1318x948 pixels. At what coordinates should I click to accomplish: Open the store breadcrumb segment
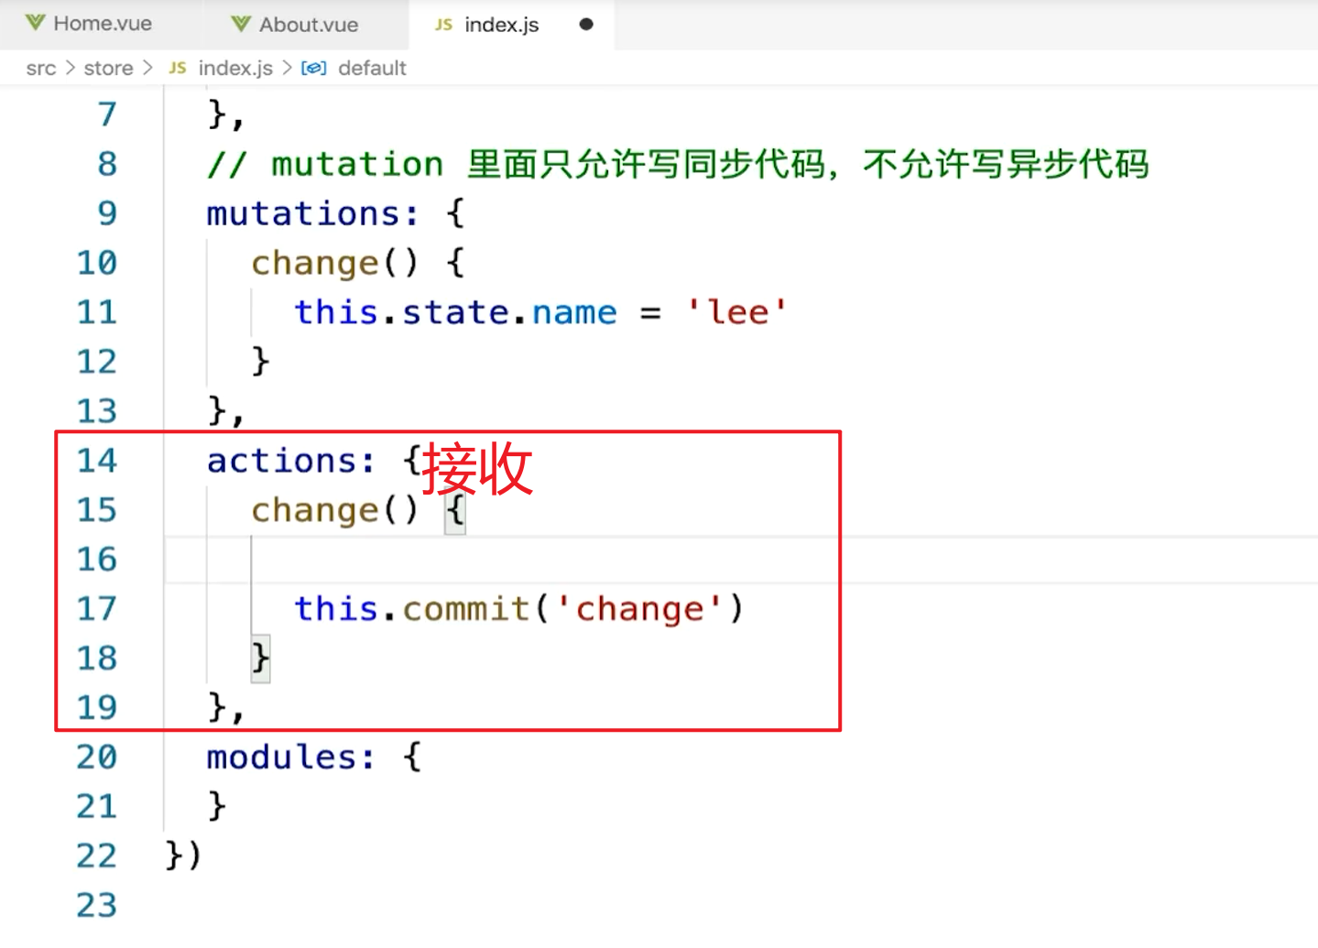(108, 68)
